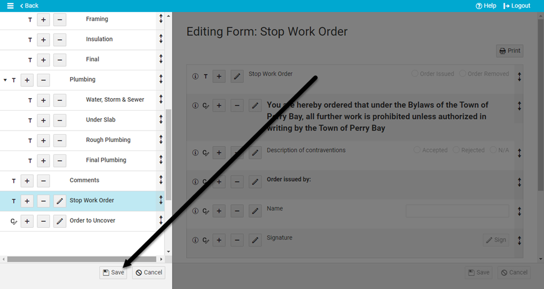The width and height of the screenshot is (544, 289).
Task: Select the Order Removed radio button
Action: tap(463, 73)
